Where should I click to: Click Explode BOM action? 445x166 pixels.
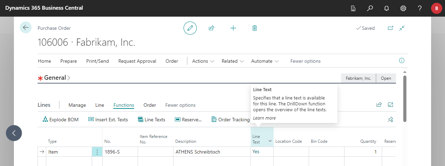coord(60,120)
